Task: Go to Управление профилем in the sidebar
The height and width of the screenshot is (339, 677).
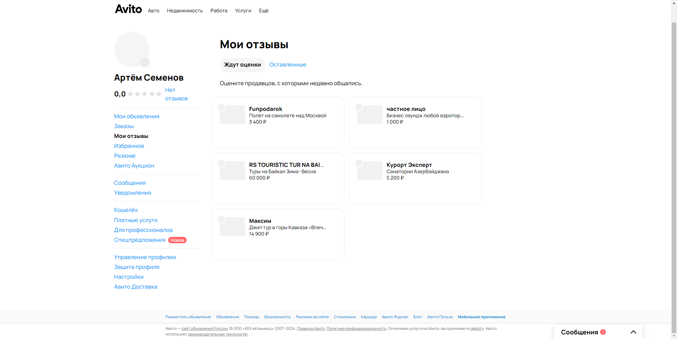Action: pyautogui.click(x=145, y=257)
